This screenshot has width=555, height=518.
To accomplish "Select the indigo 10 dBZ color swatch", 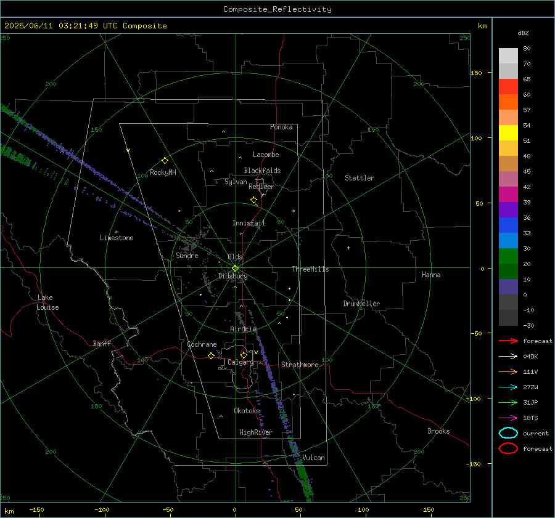I will point(508,287).
